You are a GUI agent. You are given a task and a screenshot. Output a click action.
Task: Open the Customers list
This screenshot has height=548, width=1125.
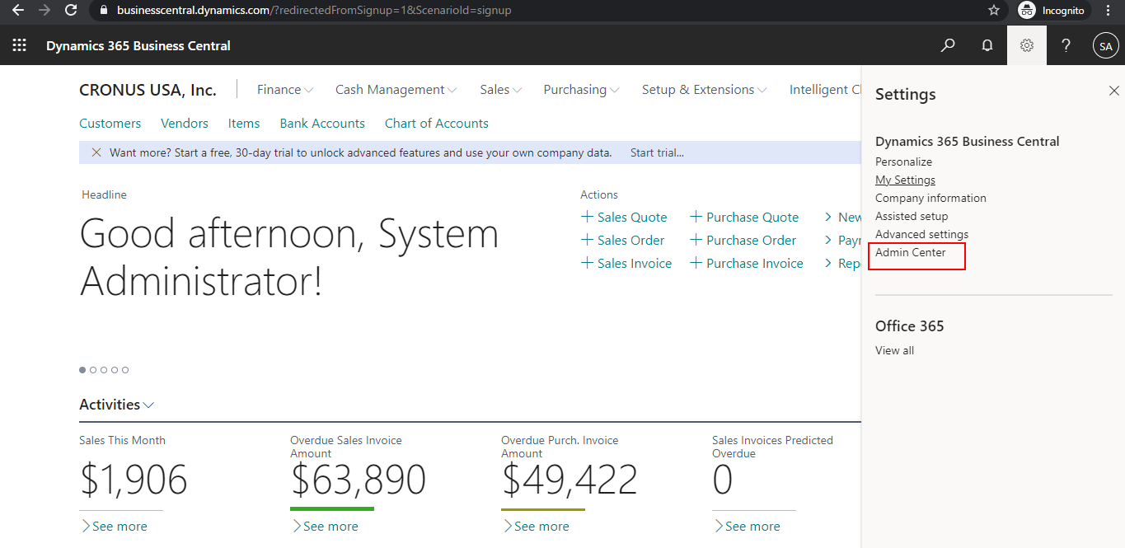[x=110, y=124]
